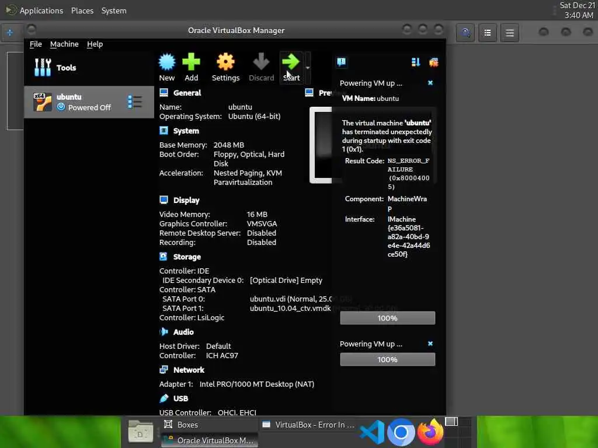Open the ubuntu machine tools list icon
This screenshot has height=448, width=598.
point(135,101)
